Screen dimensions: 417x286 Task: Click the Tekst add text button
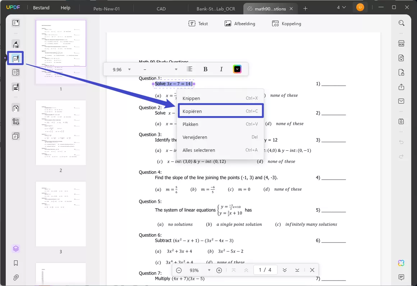click(198, 24)
